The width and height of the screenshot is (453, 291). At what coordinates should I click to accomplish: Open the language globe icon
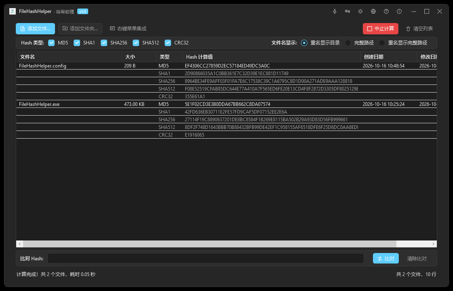[373, 11]
